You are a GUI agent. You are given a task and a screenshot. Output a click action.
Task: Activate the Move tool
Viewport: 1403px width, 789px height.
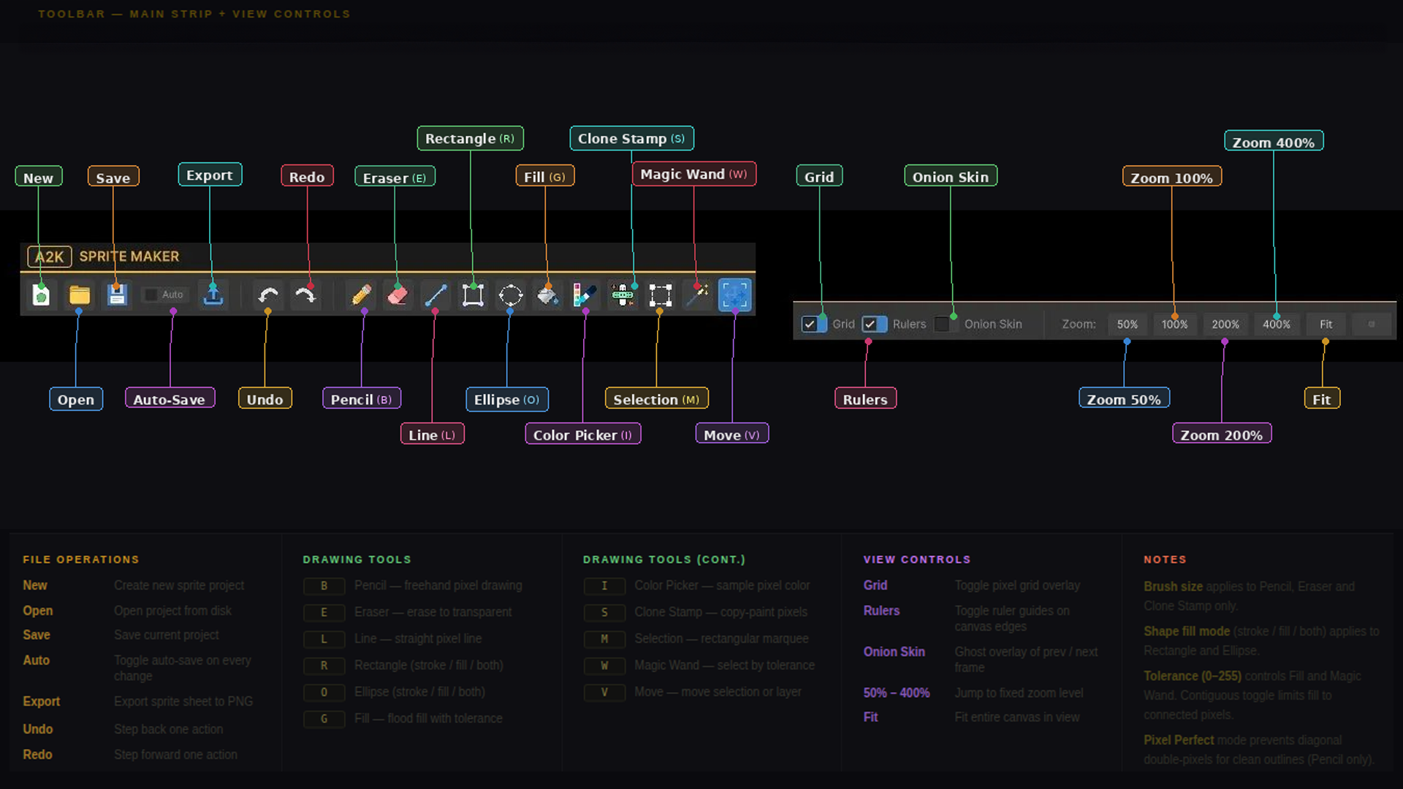pyautogui.click(x=734, y=295)
